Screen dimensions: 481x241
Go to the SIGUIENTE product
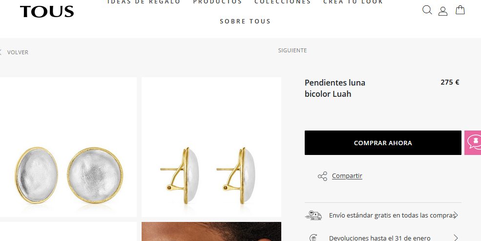point(293,50)
